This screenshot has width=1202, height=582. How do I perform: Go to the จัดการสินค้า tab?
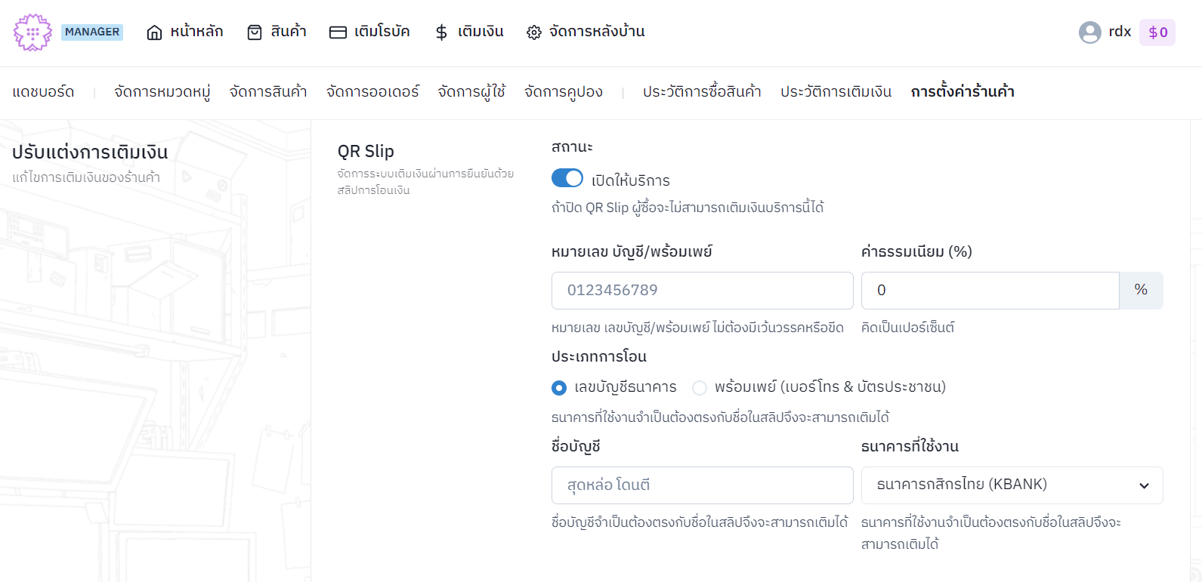pyautogui.click(x=268, y=92)
